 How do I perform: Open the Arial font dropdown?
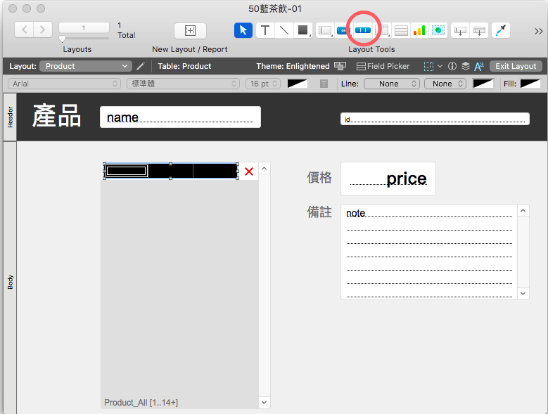tap(64, 84)
